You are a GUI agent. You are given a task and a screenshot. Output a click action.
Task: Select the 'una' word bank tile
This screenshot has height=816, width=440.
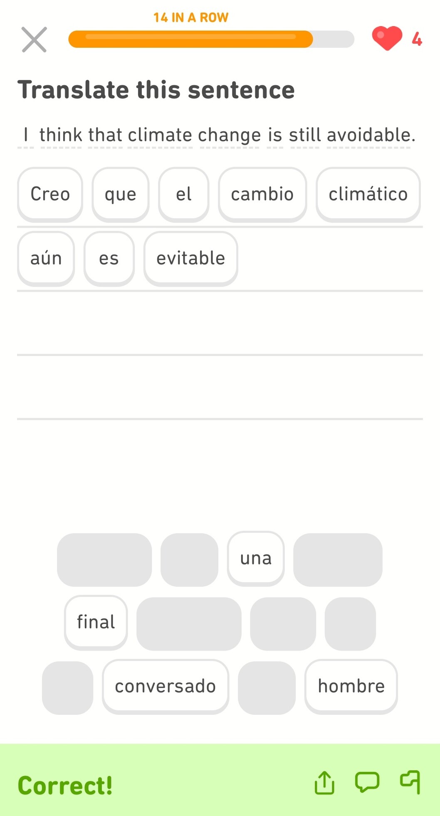pyautogui.click(x=256, y=559)
